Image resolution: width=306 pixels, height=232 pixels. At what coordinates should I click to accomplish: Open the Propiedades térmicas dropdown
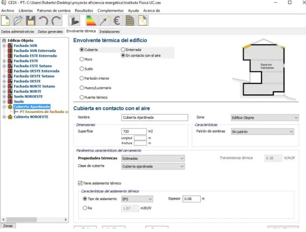(153, 159)
